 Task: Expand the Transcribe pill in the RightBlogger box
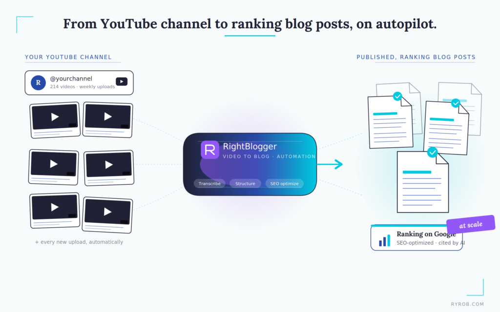[x=209, y=183]
